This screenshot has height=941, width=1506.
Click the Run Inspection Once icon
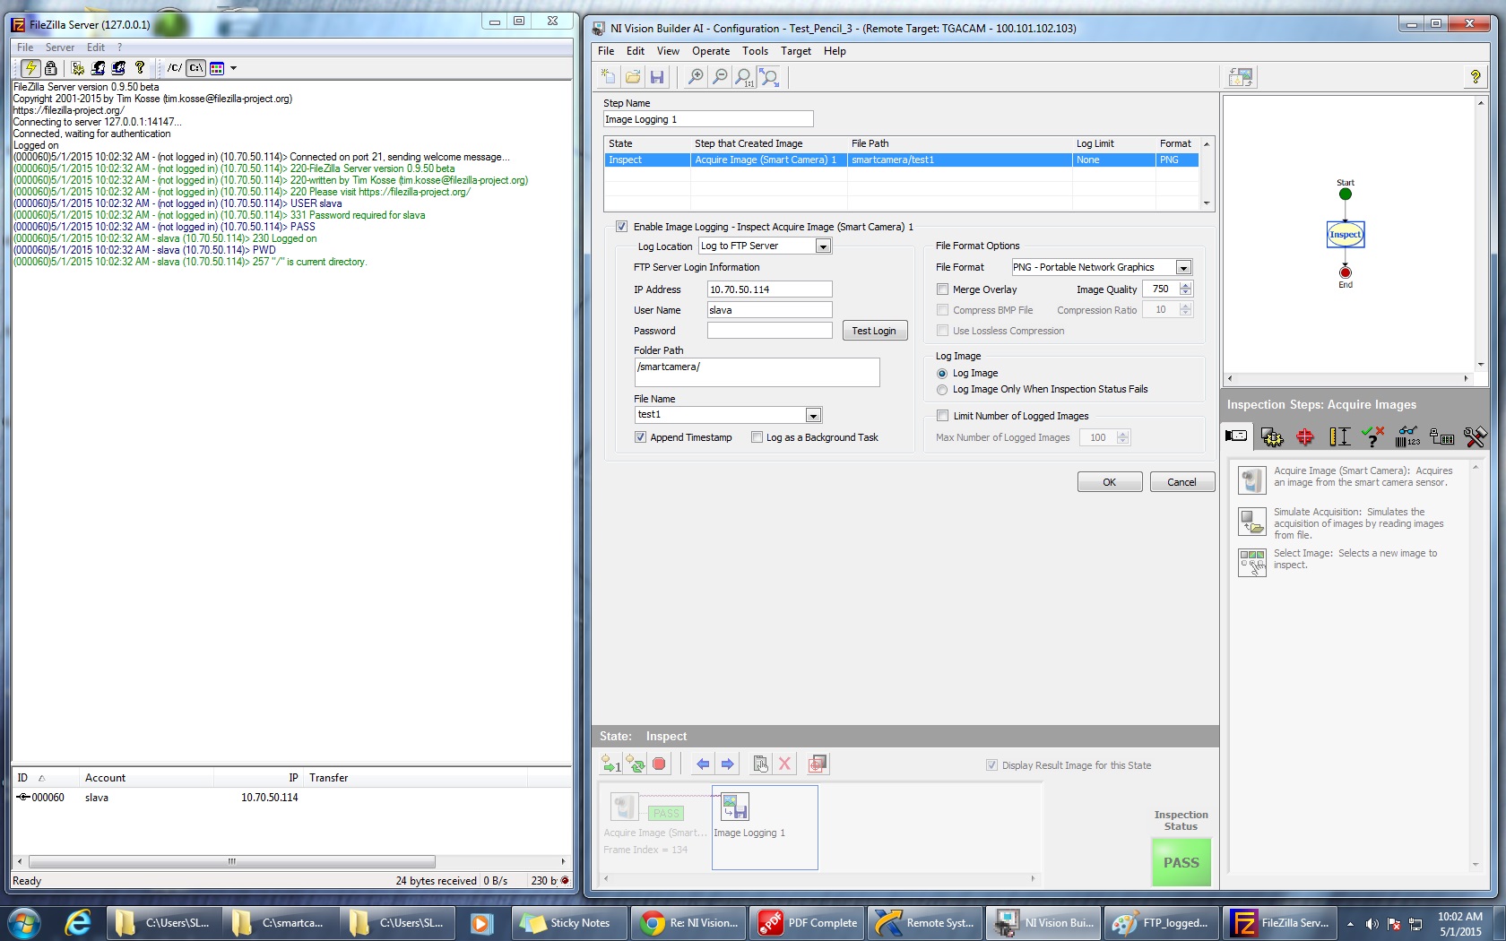click(611, 764)
